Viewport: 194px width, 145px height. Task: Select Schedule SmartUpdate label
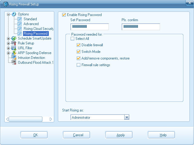pos(35,38)
